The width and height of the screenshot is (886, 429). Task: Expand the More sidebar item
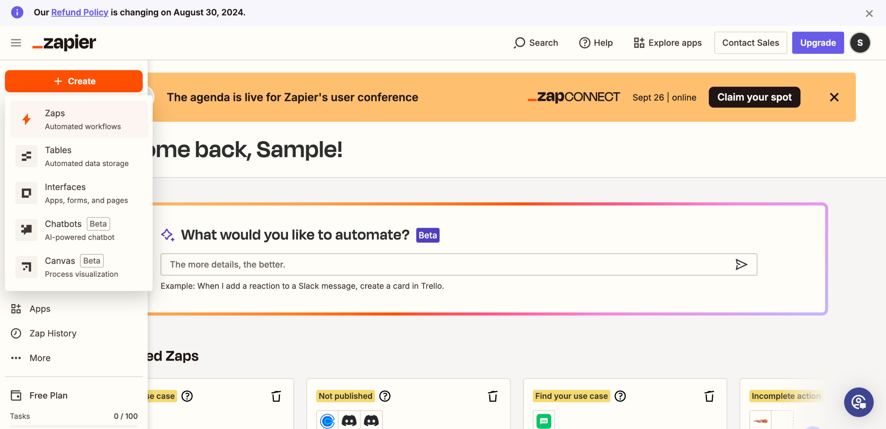pyautogui.click(x=40, y=358)
